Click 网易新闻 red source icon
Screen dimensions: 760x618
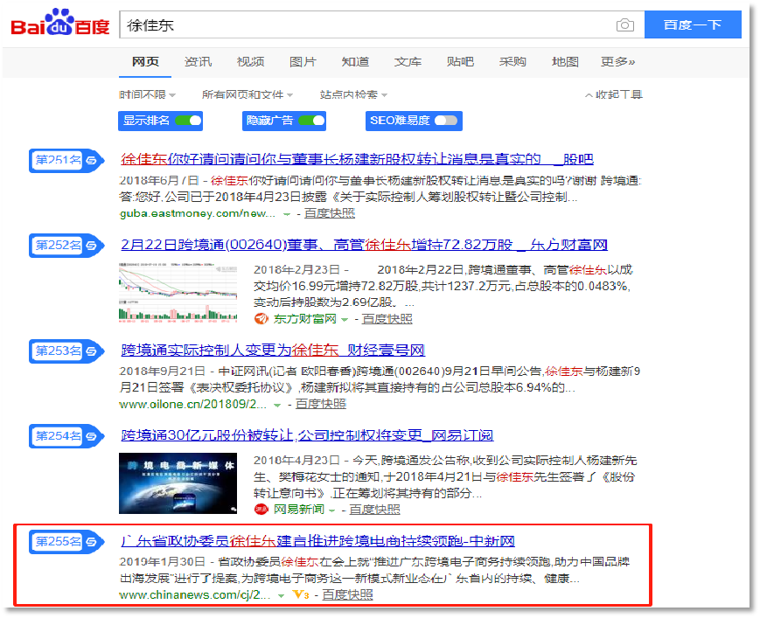click(x=261, y=510)
